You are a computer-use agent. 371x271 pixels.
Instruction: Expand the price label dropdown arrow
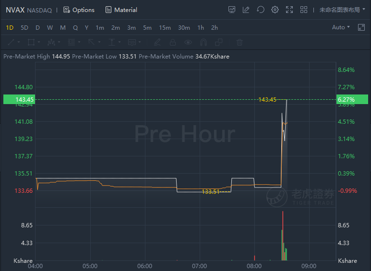click(x=140, y=42)
